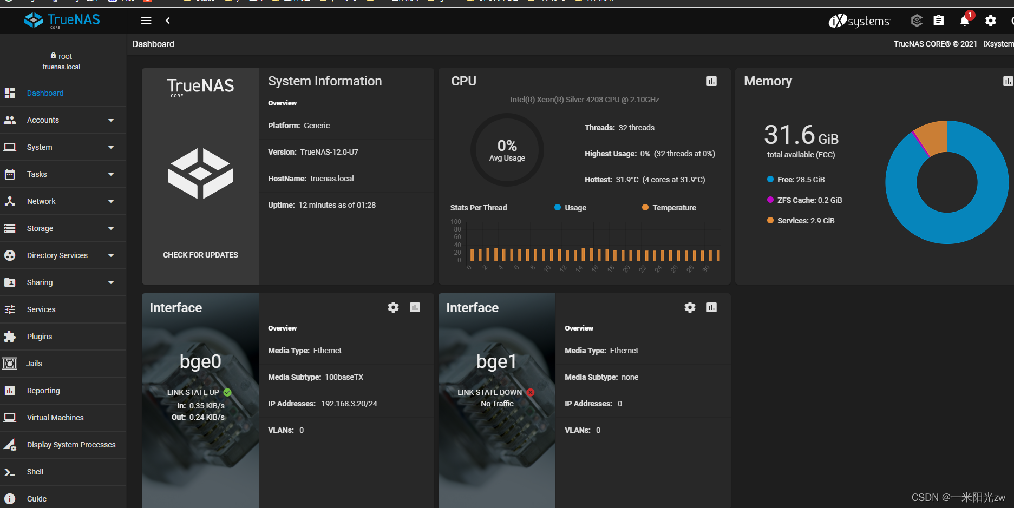Click the Network topology icon
The width and height of the screenshot is (1014, 508).
[x=10, y=201]
